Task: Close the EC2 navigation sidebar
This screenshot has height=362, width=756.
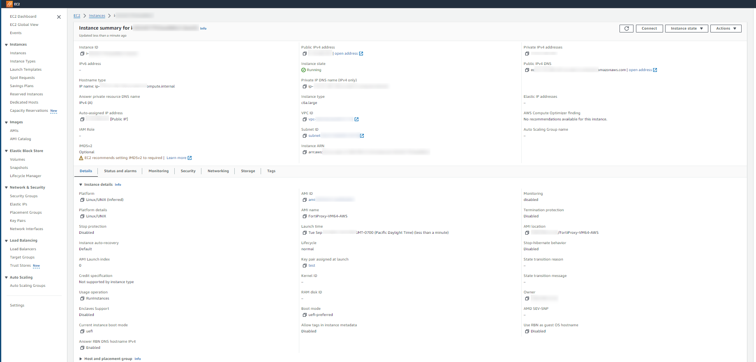Action: (59, 17)
